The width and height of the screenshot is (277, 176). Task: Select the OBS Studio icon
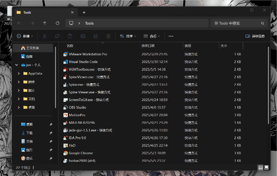click(x=65, y=108)
